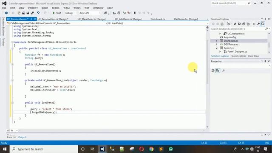Collapse the namespace CafeManagementVideo code block
The image size is (272, 153).
click(x=12, y=42)
